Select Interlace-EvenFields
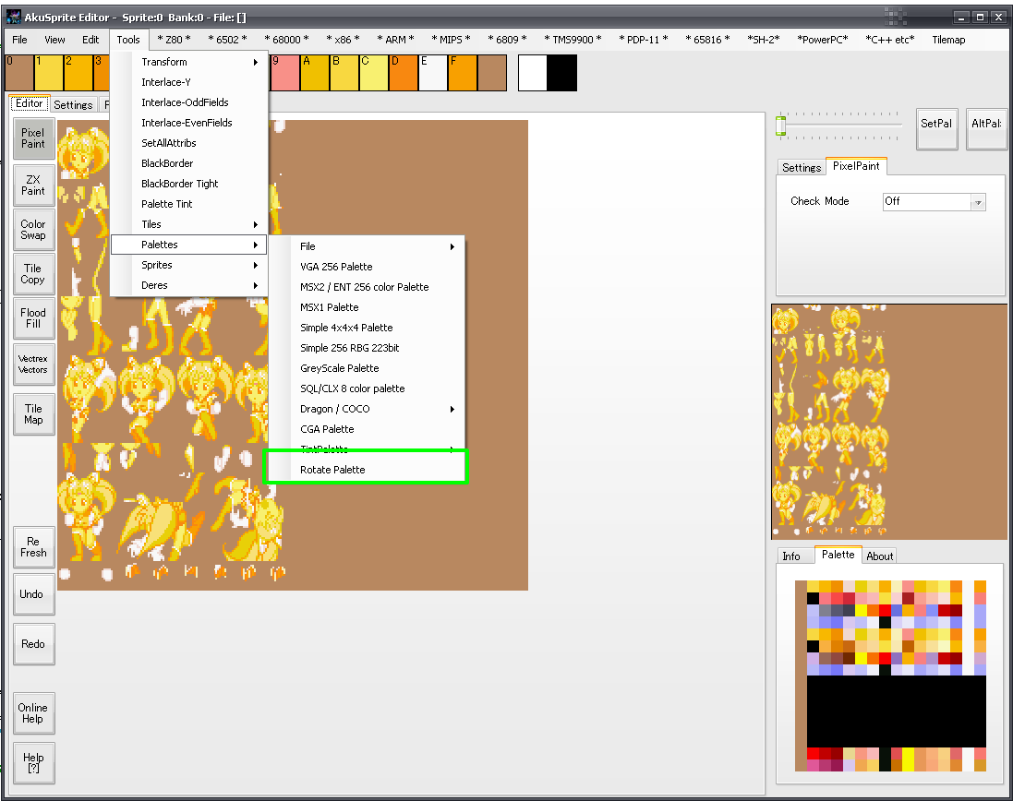This screenshot has width=1013, height=801. click(x=189, y=123)
